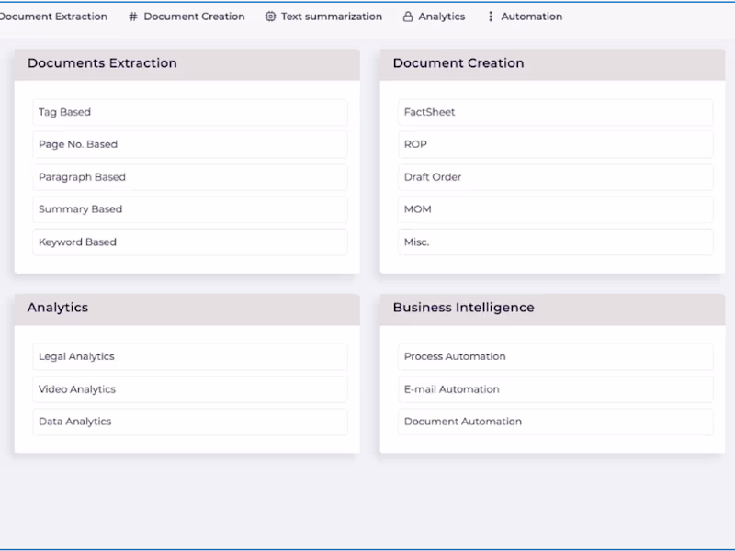Pick Keyword Based extraction
Screen dimensions: 735x551
pyautogui.click(x=189, y=242)
